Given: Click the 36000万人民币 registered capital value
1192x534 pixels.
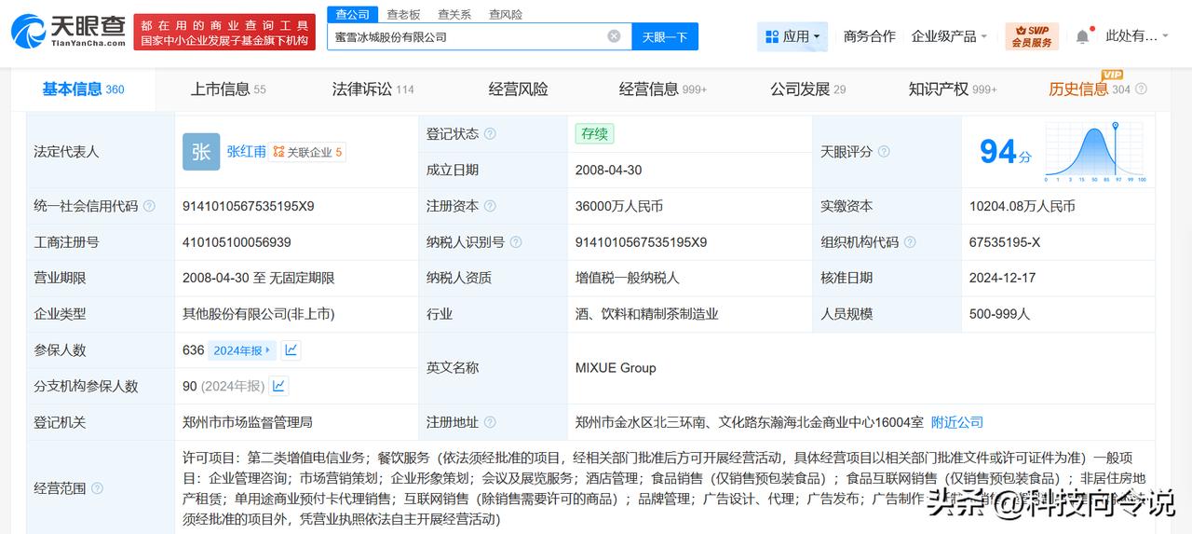Looking at the screenshot, I should (x=619, y=206).
